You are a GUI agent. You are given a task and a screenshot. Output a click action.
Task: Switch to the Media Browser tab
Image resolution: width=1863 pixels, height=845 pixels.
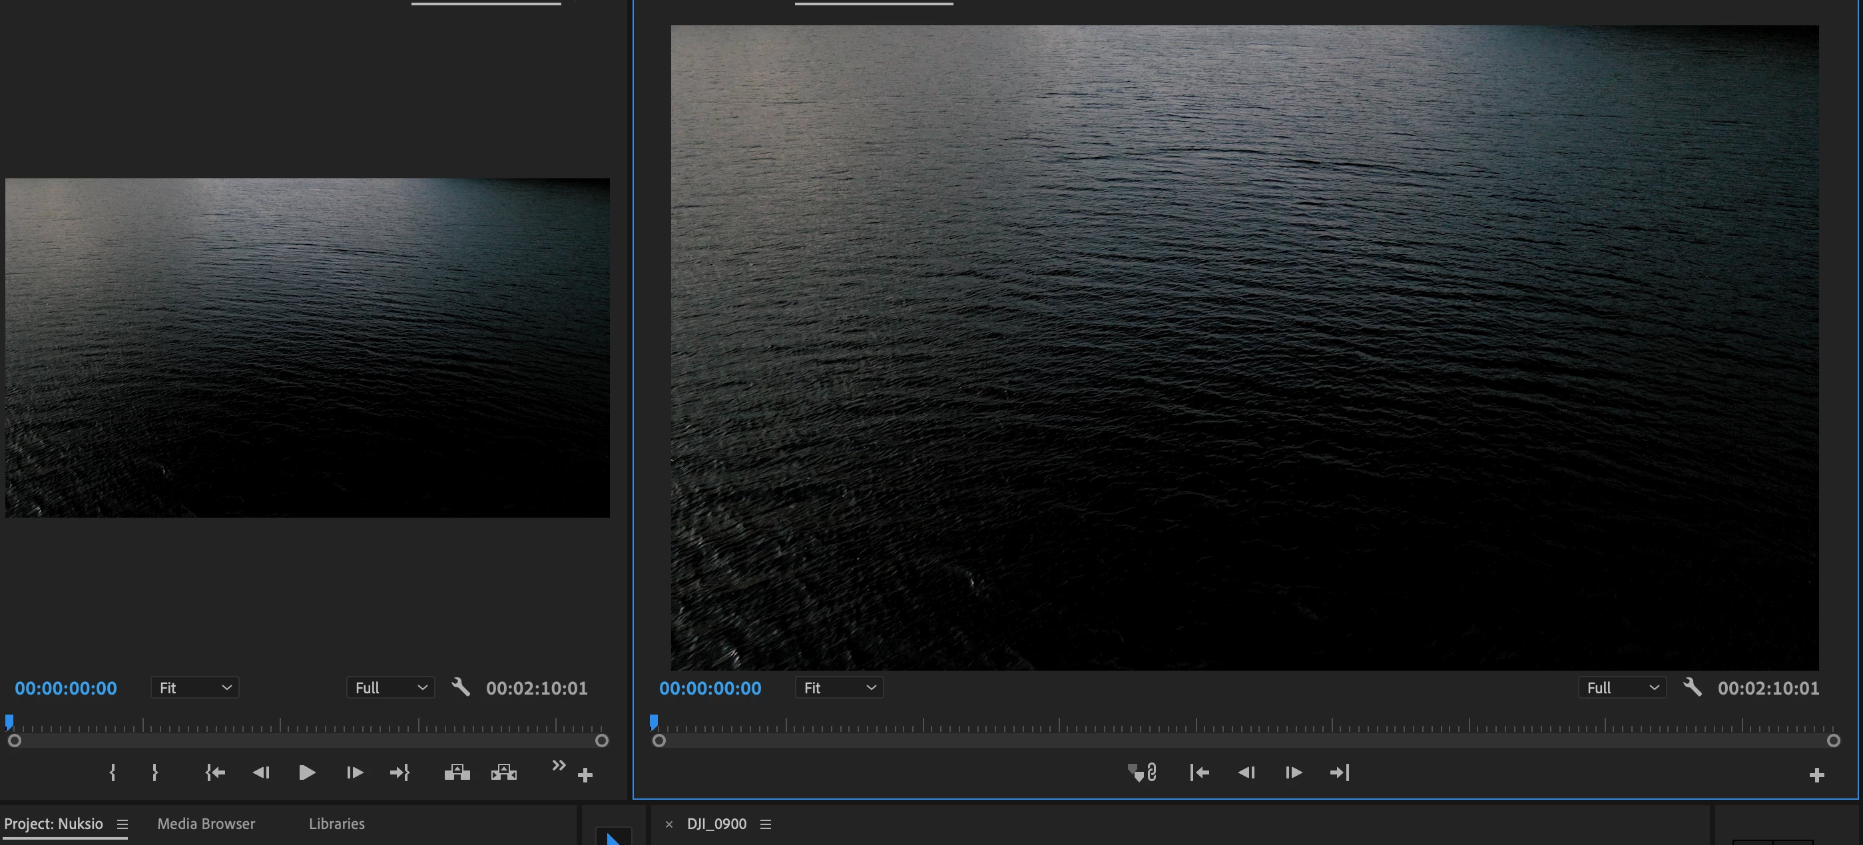(x=206, y=823)
